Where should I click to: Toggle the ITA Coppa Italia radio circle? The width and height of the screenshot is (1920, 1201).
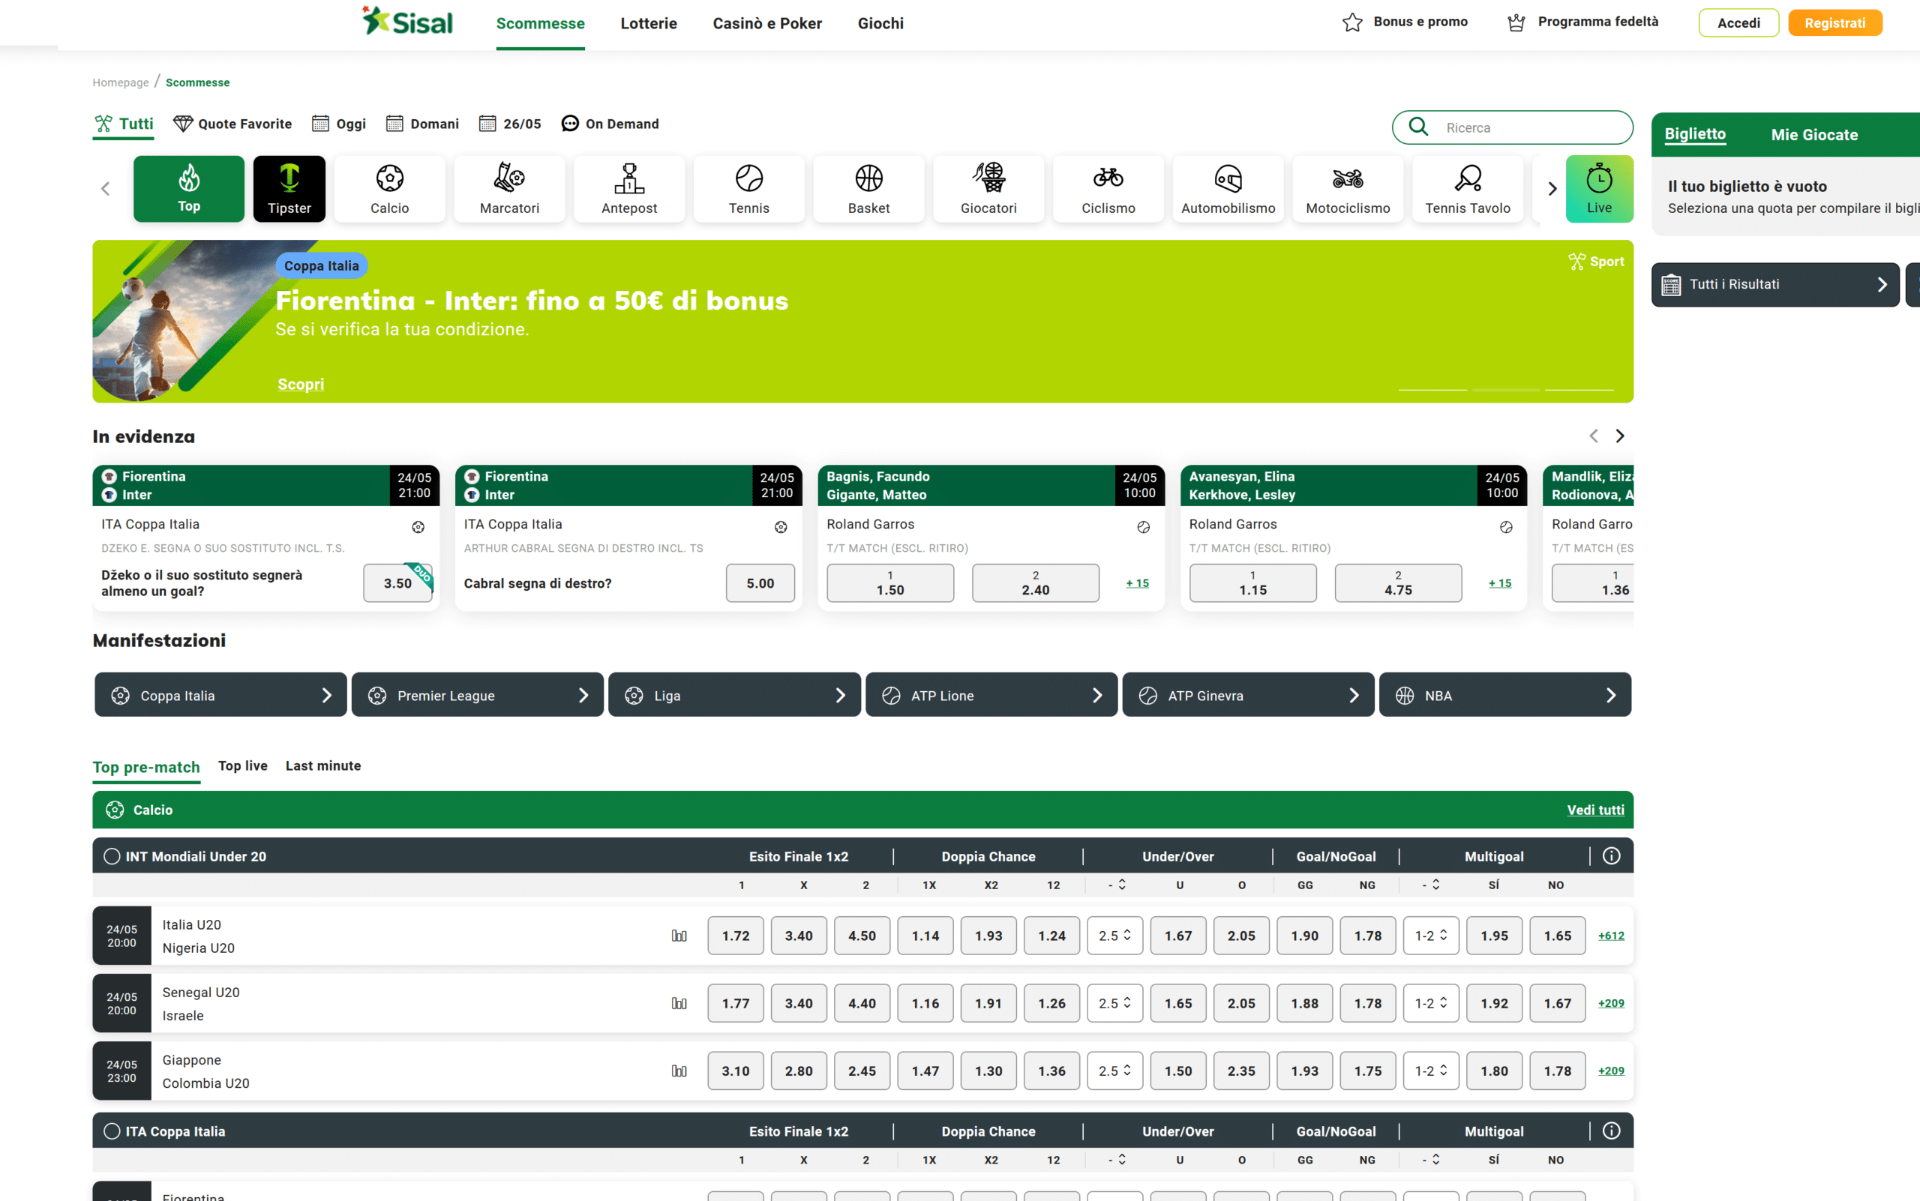112,1131
